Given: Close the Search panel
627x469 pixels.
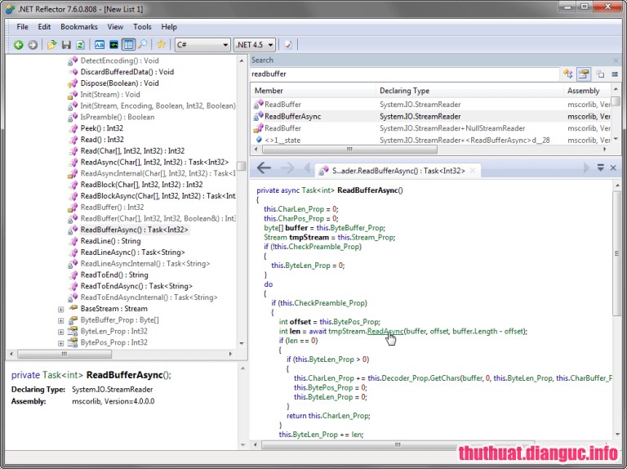Looking at the screenshot, I should 616,60.
